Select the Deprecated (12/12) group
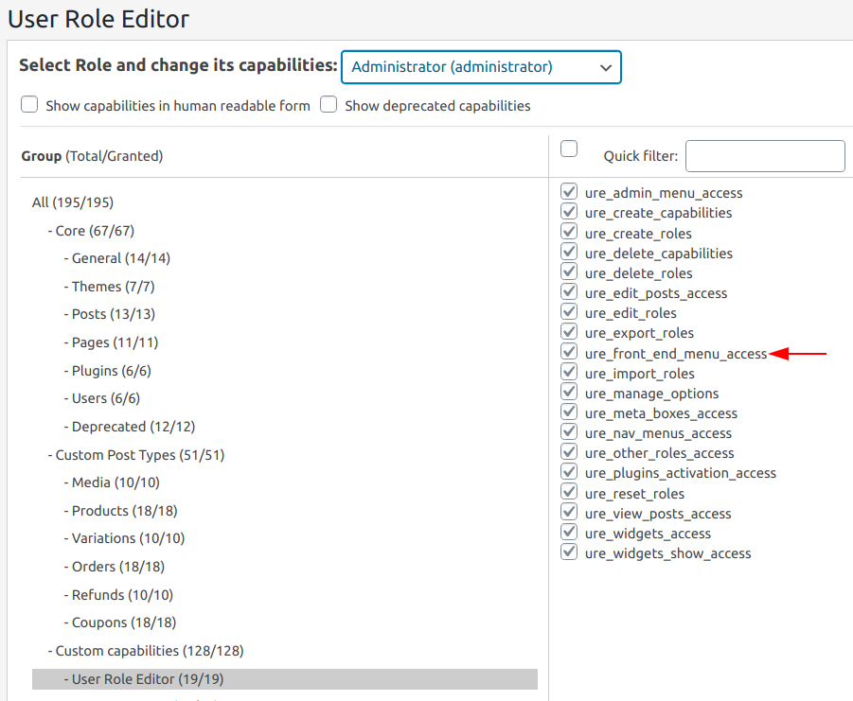This screenshot has height=701, width=853. click(x=130, y=427)
